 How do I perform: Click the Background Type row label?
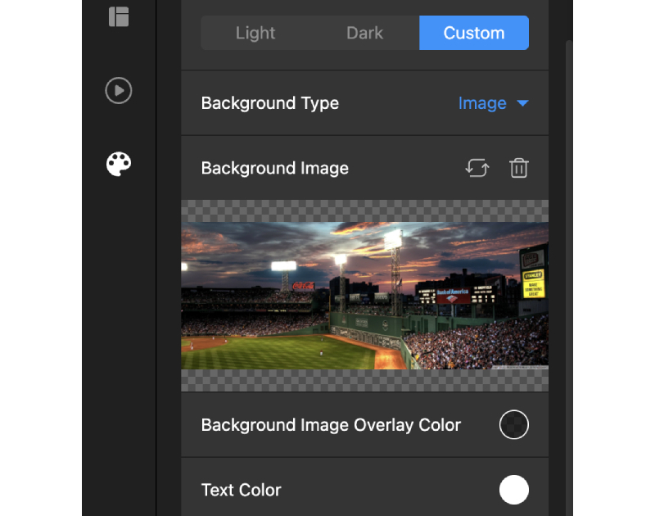[x=269, y=103]
